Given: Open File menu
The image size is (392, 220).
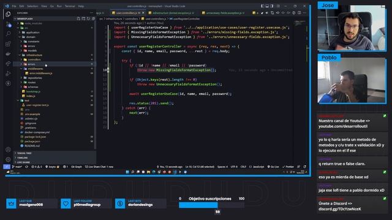Looking at the screenshot, I should (14, 6).
